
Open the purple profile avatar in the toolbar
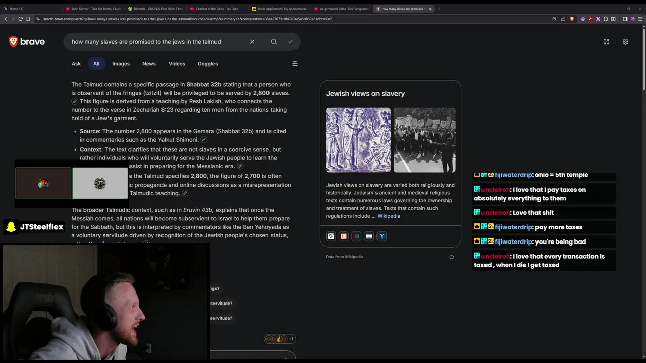tap(633, 19)
